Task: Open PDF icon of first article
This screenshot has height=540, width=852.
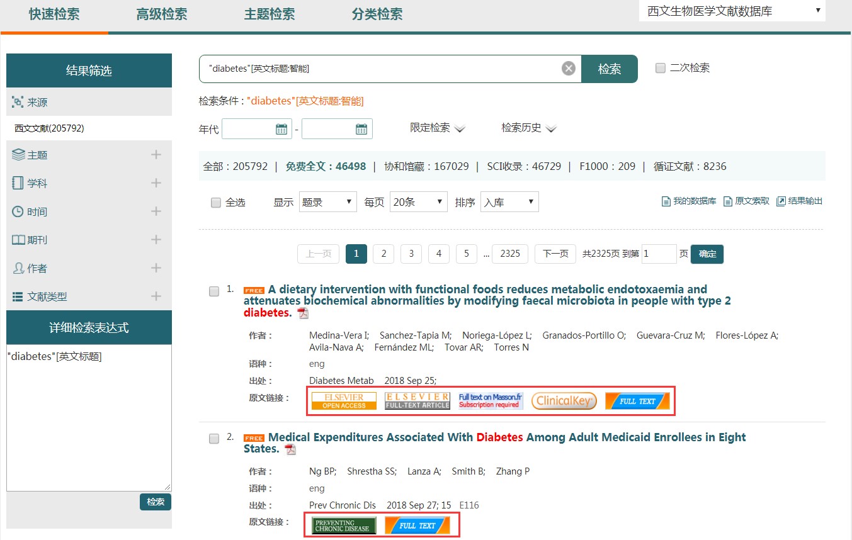Action: [x=303, y=313]
